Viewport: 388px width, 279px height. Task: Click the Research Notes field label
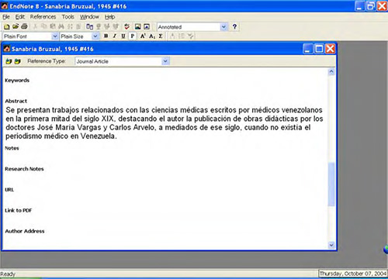pos(24,169)
